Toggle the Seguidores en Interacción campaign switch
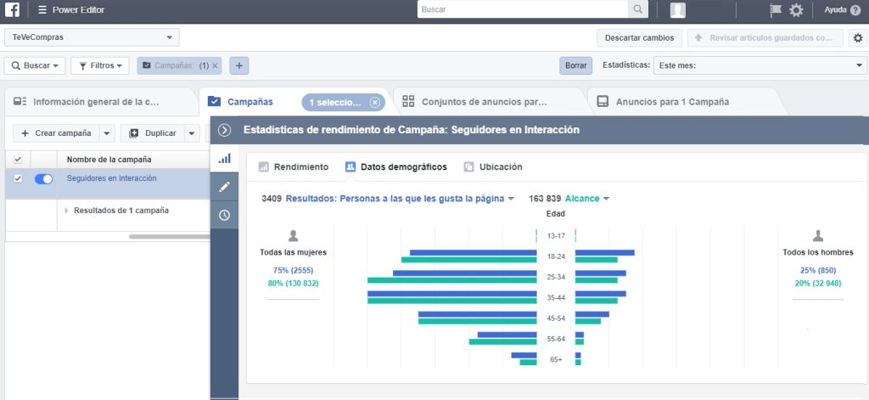Image resolution: width=869 pixels, height=400 pixels. [x=43, y=179]
